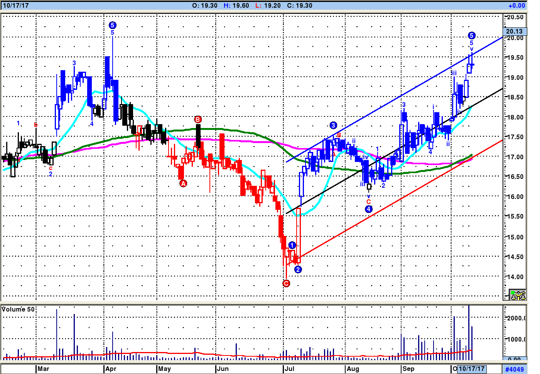Viewport: 540px width, 374px height.
Task: Select the circled blue 1 wave marker
Action: tap(292, 245)
